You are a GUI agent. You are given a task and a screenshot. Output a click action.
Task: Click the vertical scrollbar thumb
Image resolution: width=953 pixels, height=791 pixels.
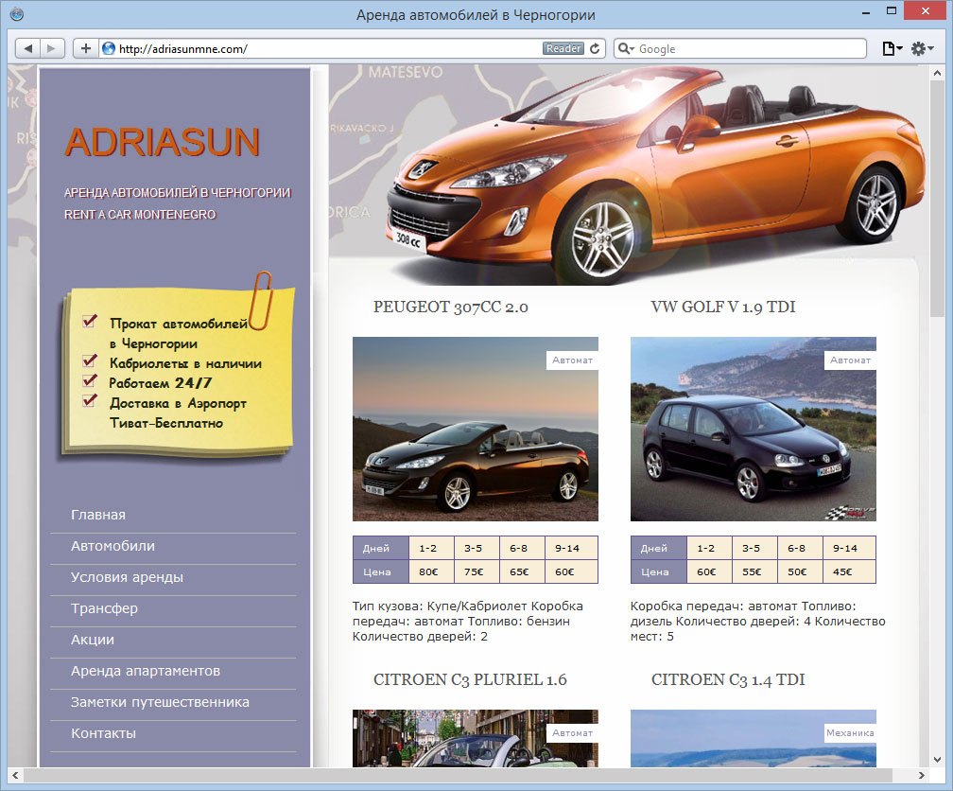937,199
